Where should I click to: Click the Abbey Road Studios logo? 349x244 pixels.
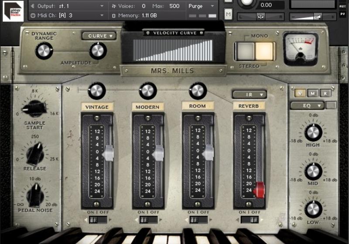pyautogui.click(x=13, y=11)
